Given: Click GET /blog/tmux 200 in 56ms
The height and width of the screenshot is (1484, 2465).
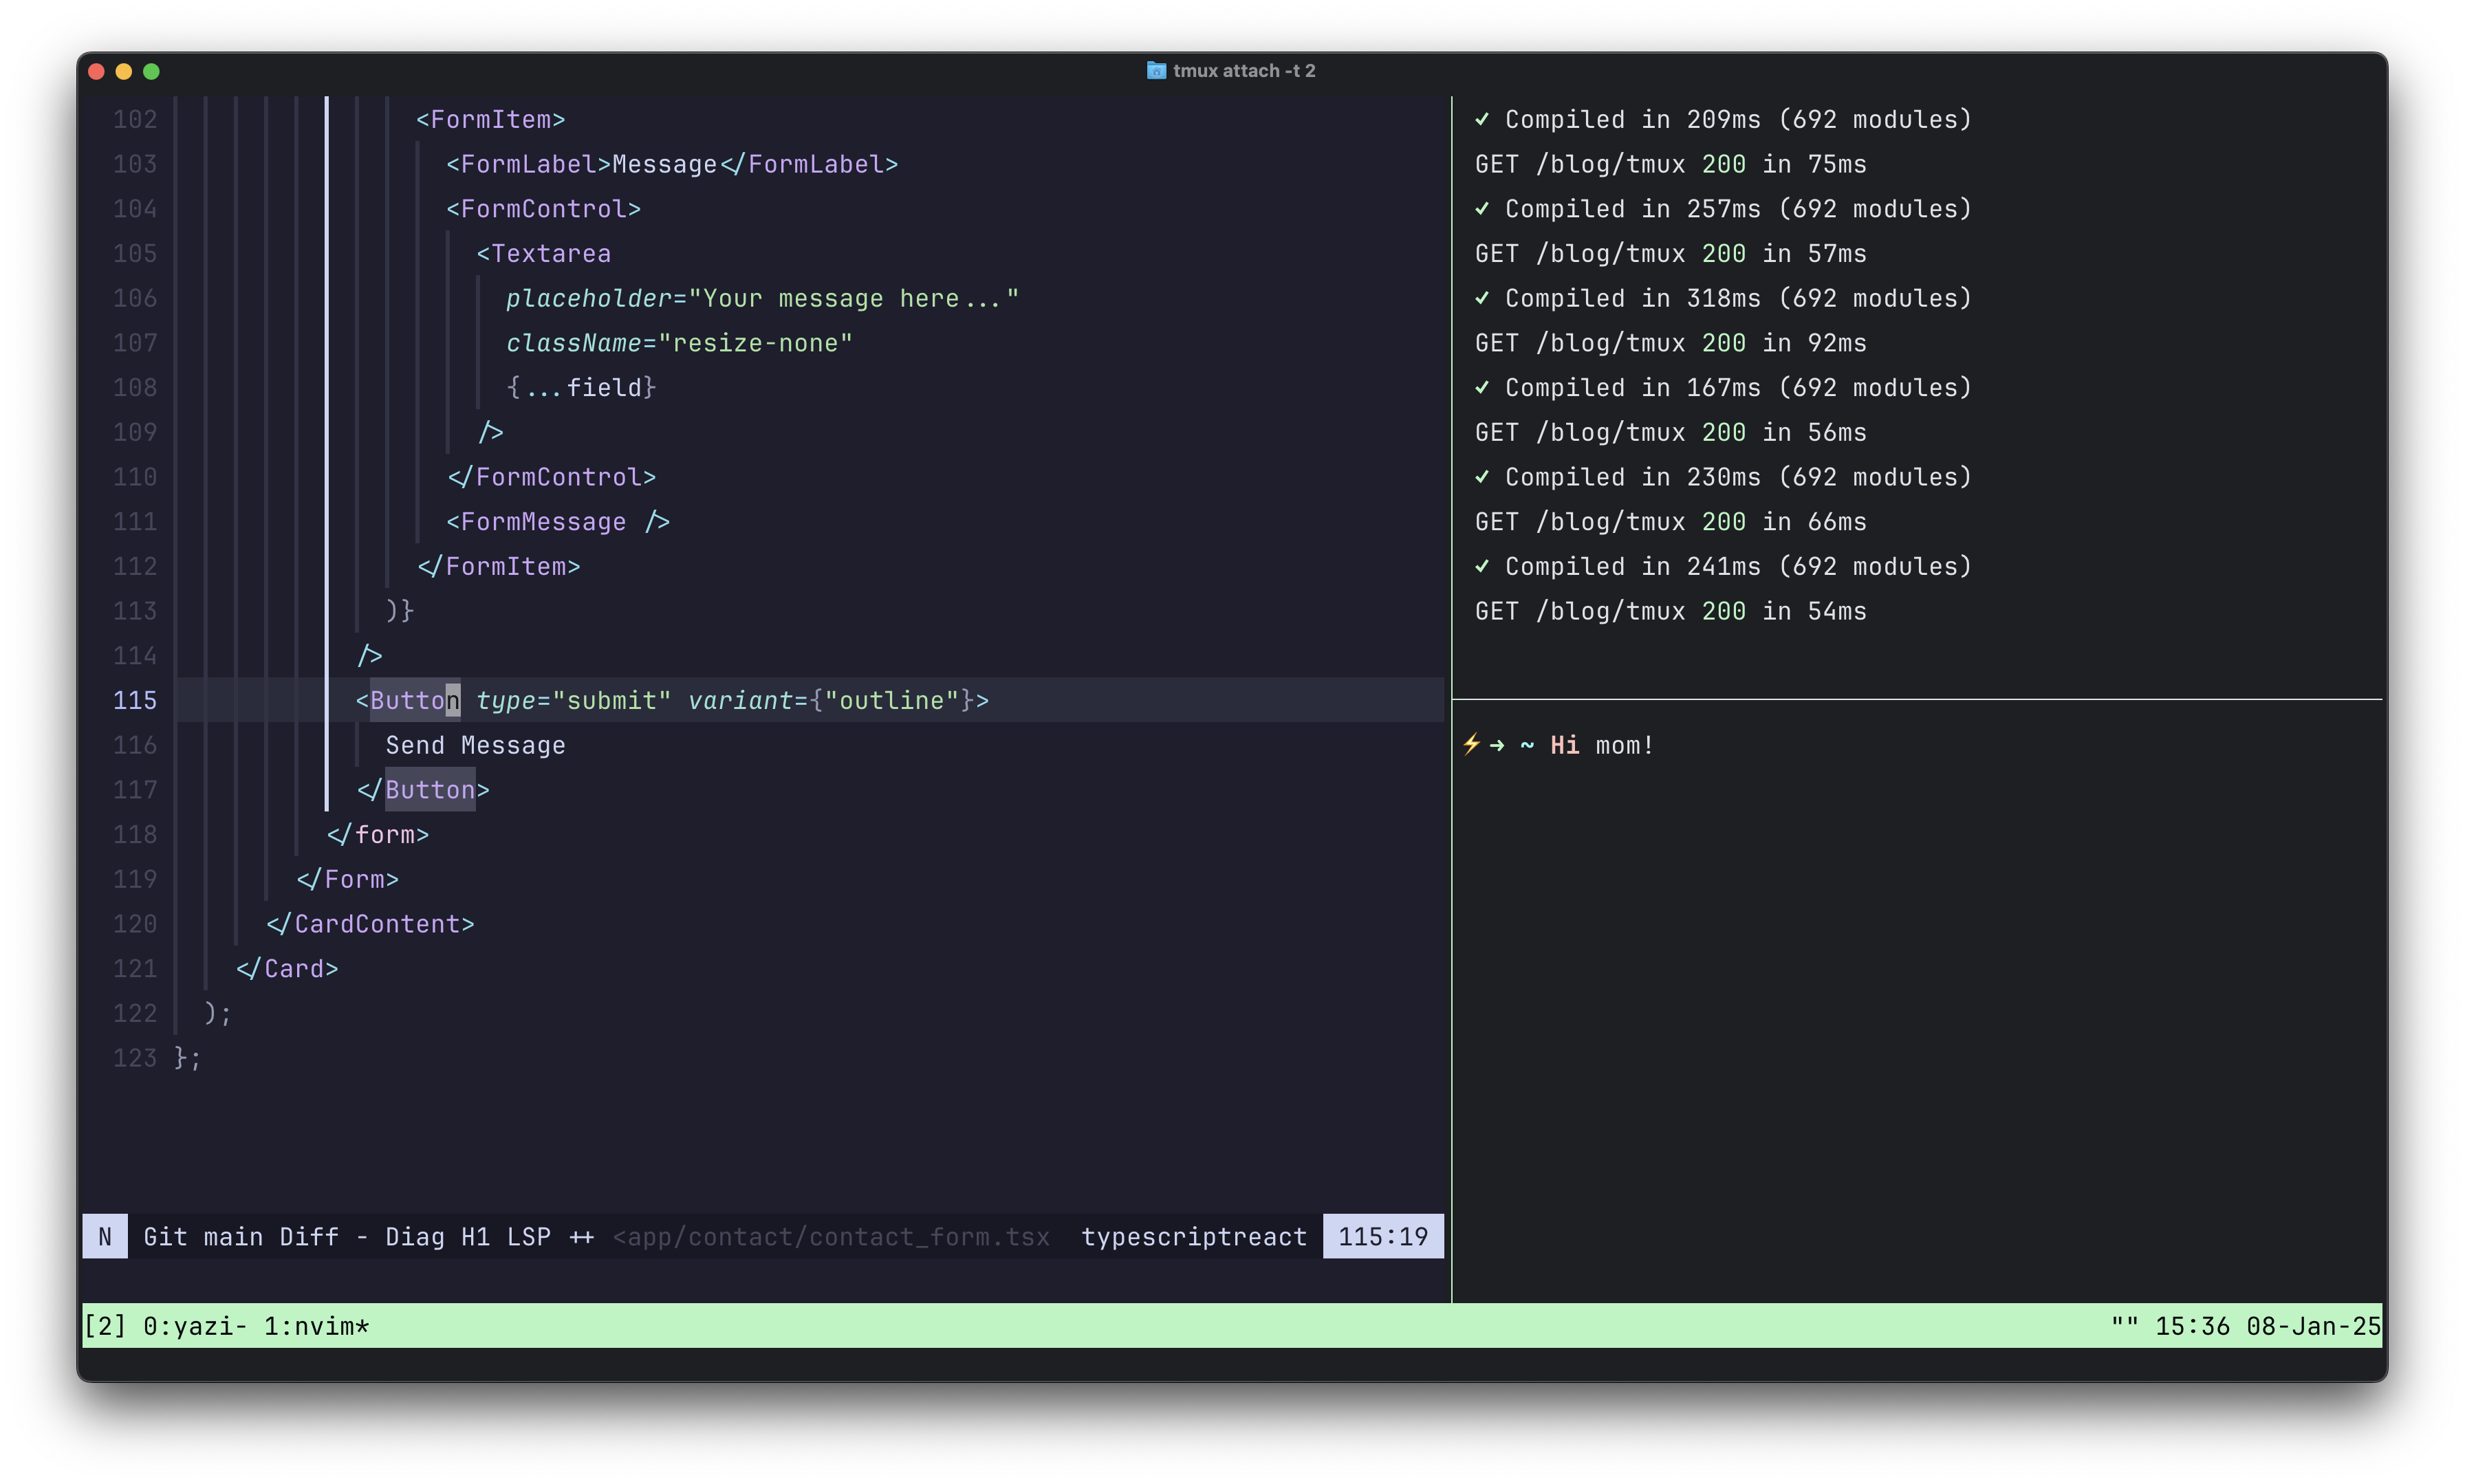Looking at the screenshot, I should 1671,432.
